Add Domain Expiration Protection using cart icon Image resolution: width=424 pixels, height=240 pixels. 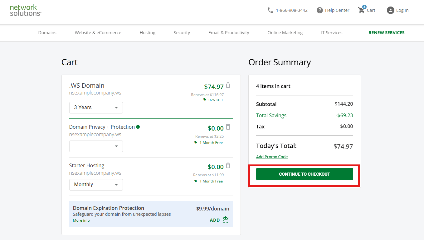(x=225, y=220)
